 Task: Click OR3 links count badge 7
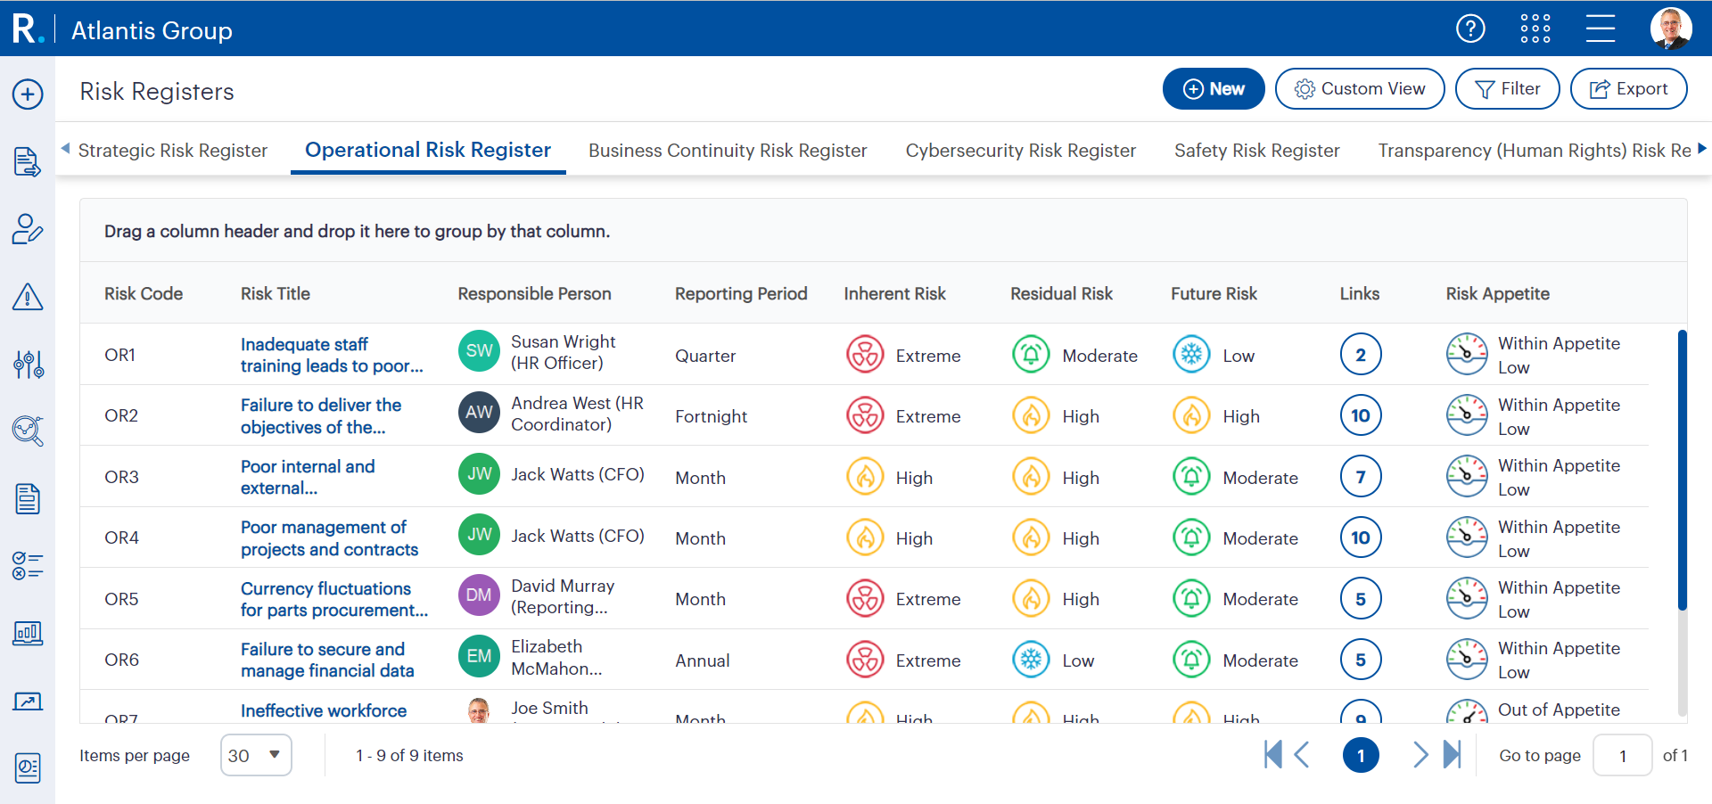tap(1361, 477)
